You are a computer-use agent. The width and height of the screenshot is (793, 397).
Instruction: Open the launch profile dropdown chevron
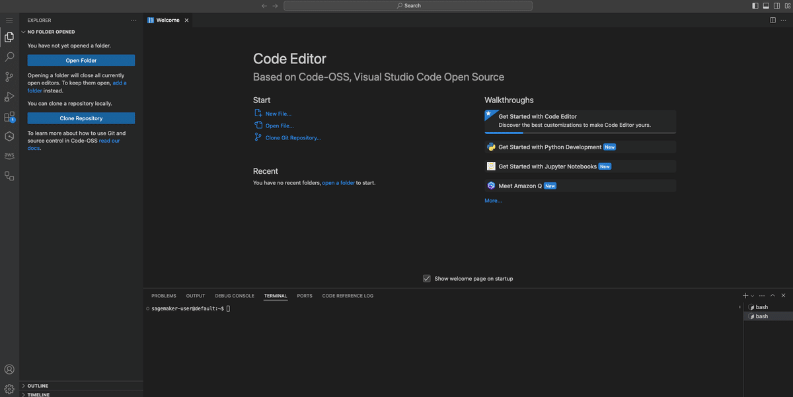(752, 296)
